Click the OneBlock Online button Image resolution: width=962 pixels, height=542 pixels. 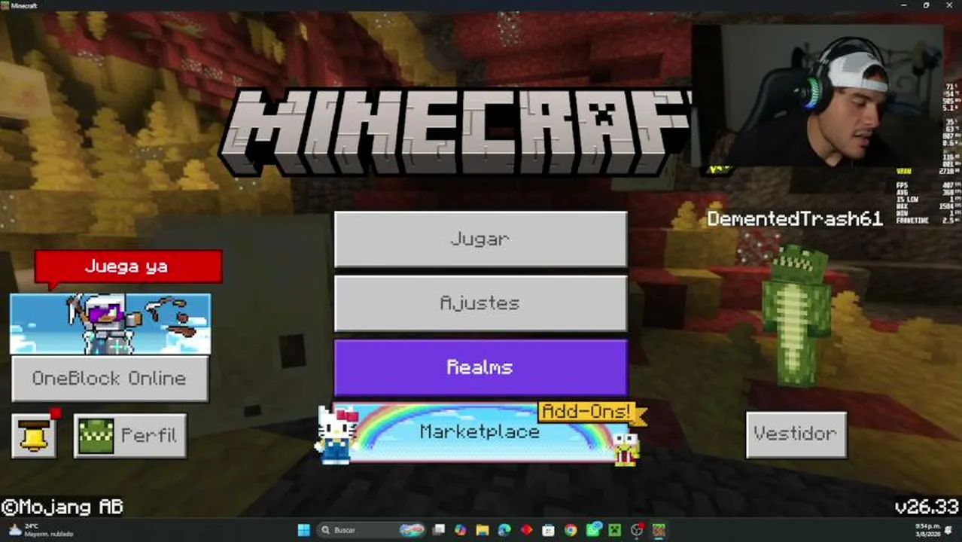pyautogui.click(x=110, y=378)
